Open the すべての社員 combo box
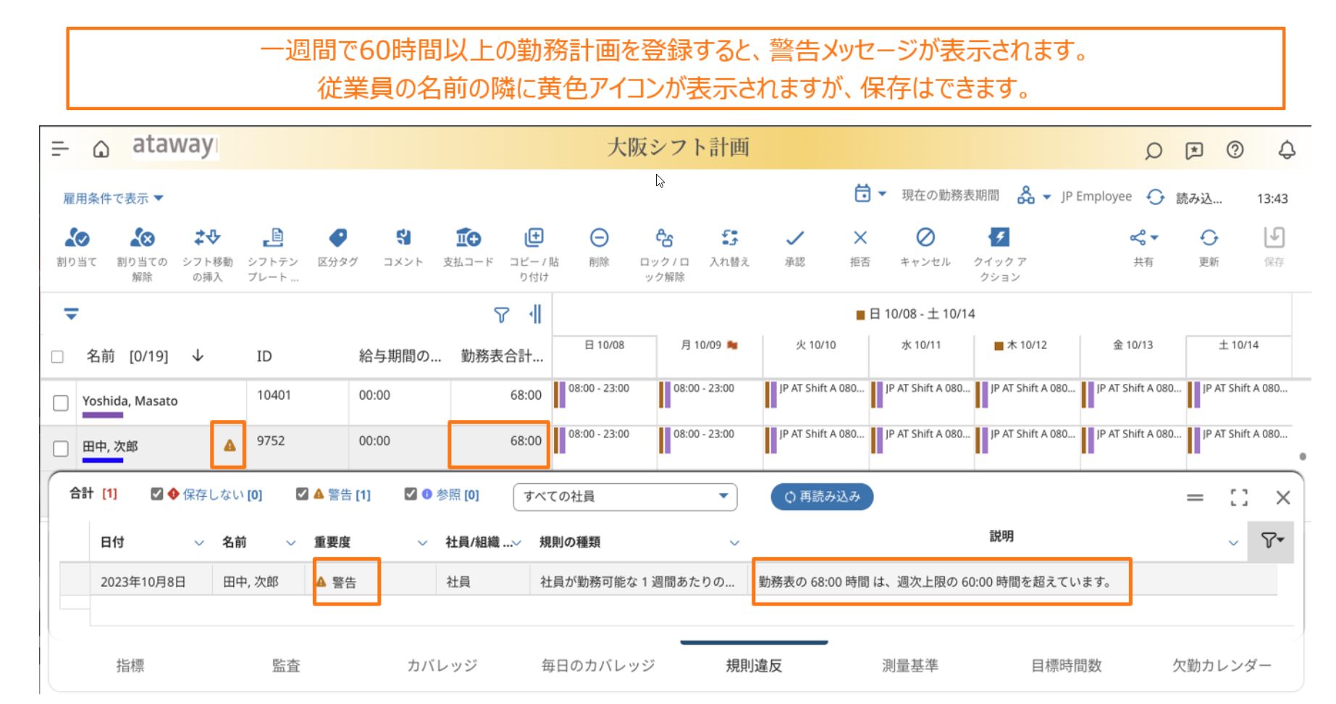 (624, 497)
